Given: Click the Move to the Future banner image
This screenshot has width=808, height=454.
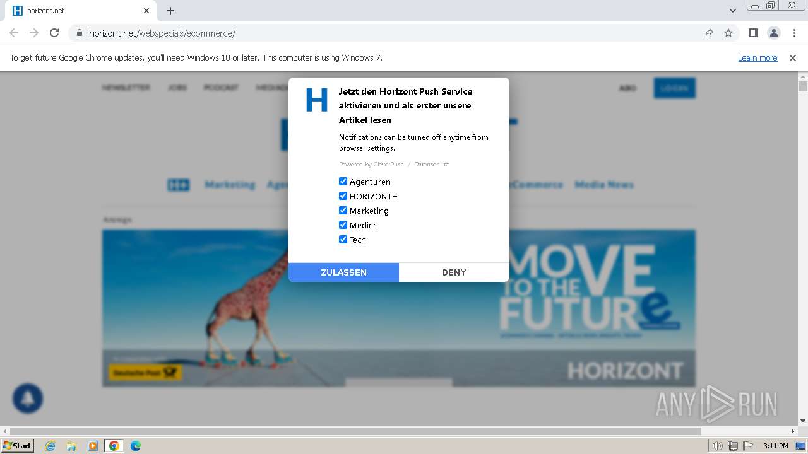Looking at the screenshot, I should coord(399,308).
